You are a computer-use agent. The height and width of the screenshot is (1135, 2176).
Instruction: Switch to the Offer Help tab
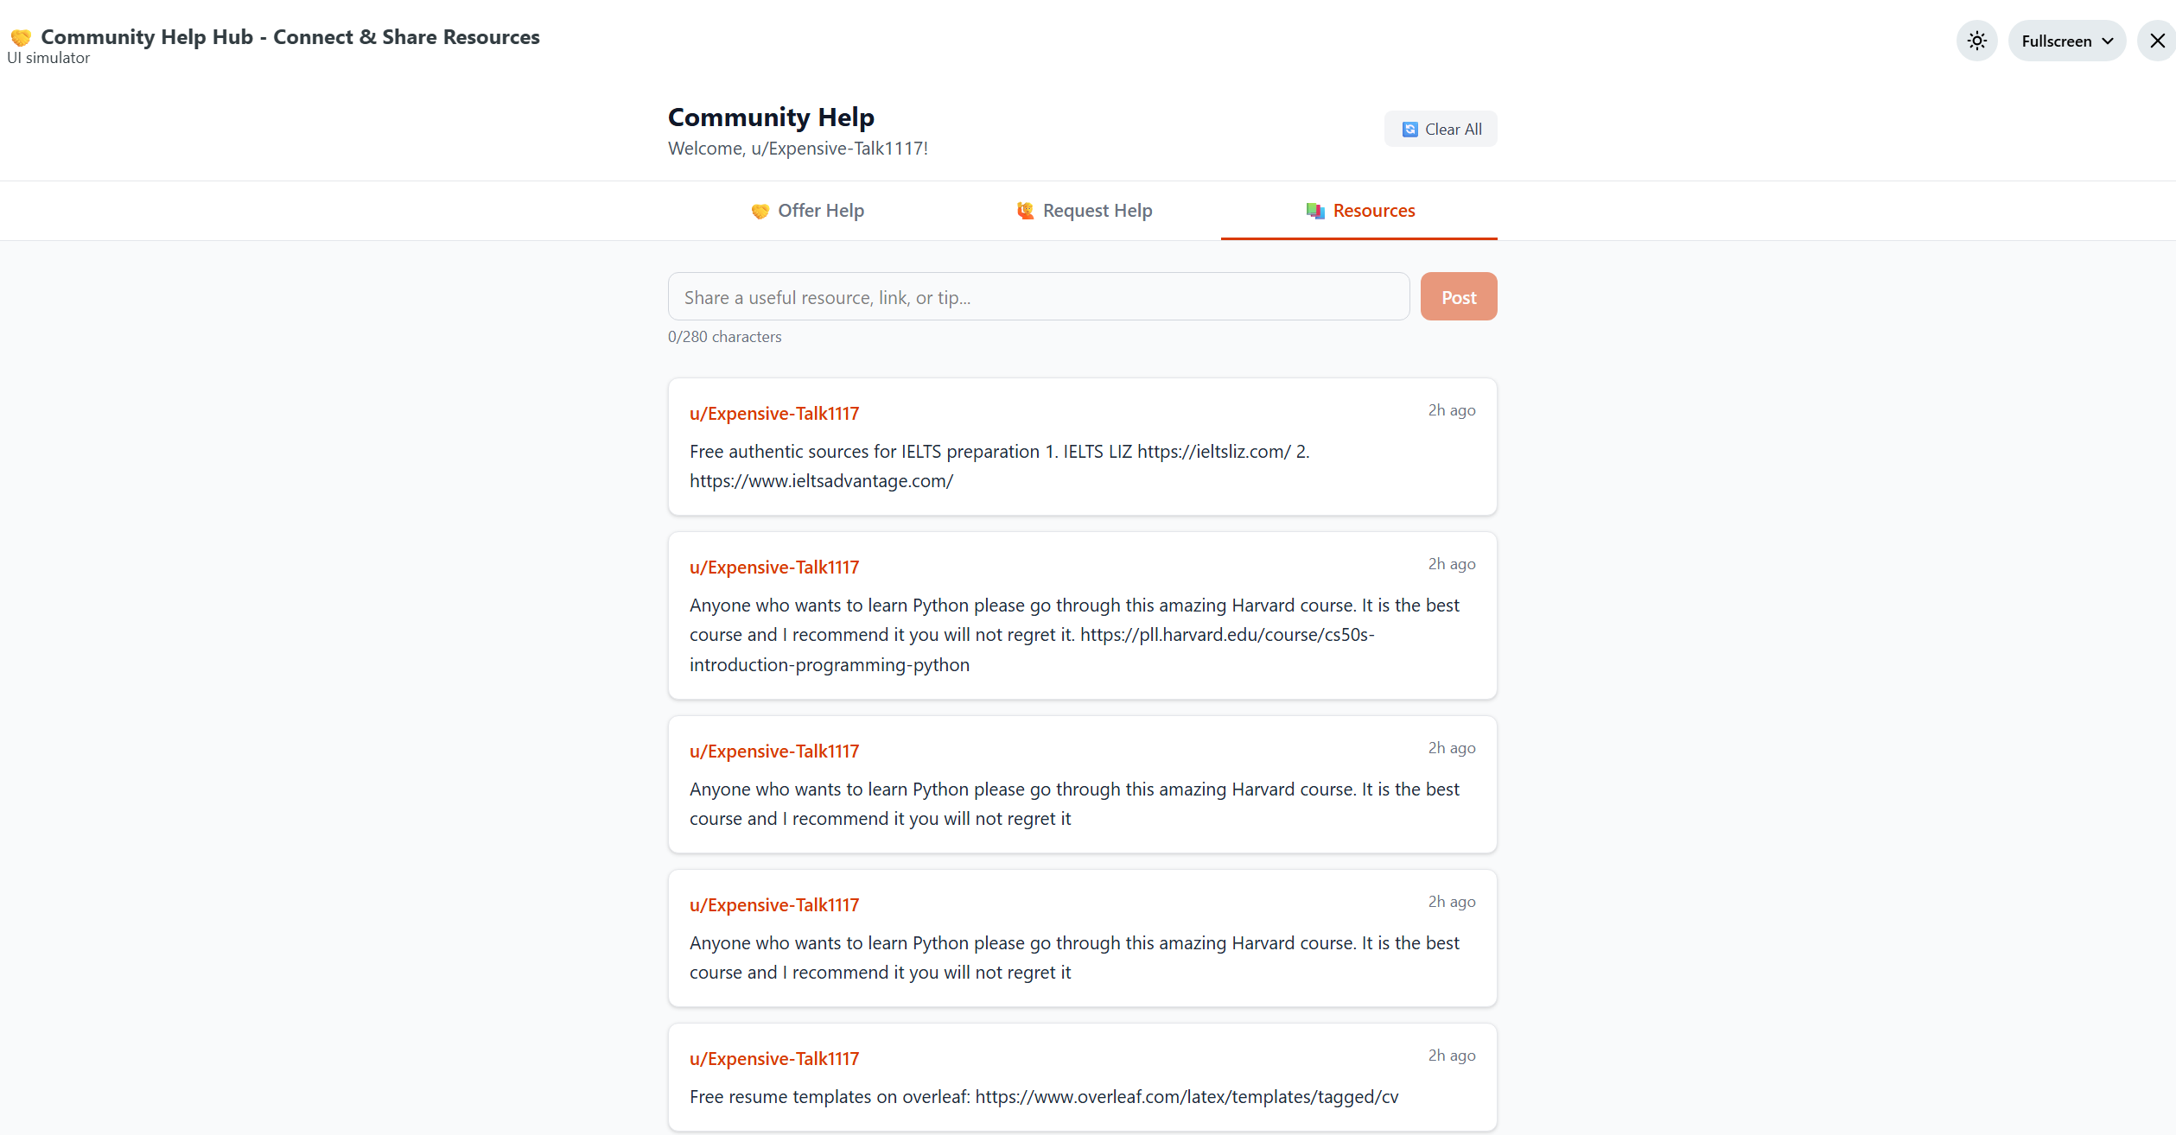point(806,211)
